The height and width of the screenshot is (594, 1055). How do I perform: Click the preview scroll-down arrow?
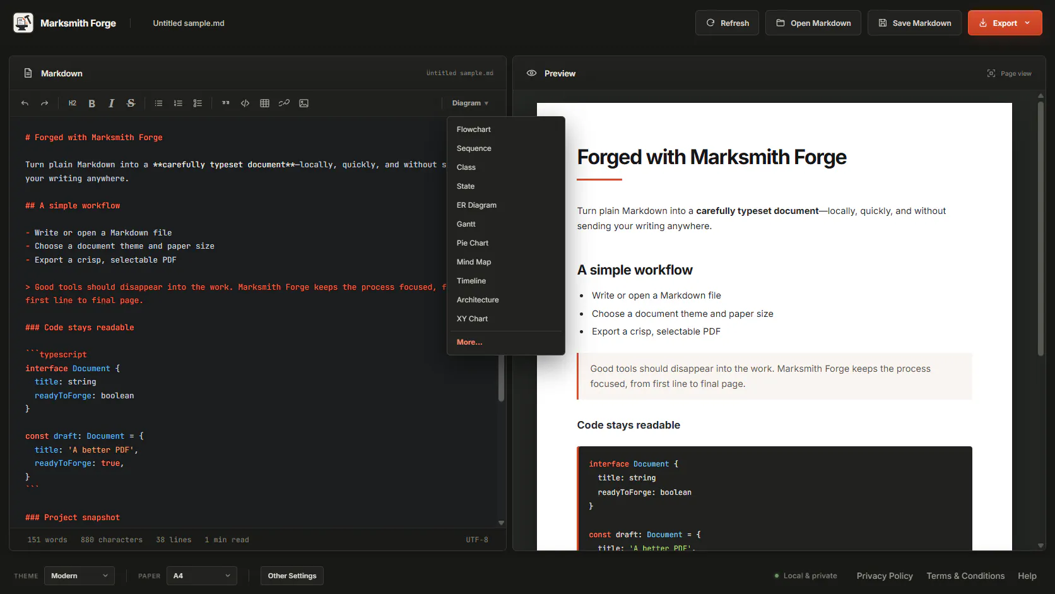pyautogui.click(x=1040, y=545)
